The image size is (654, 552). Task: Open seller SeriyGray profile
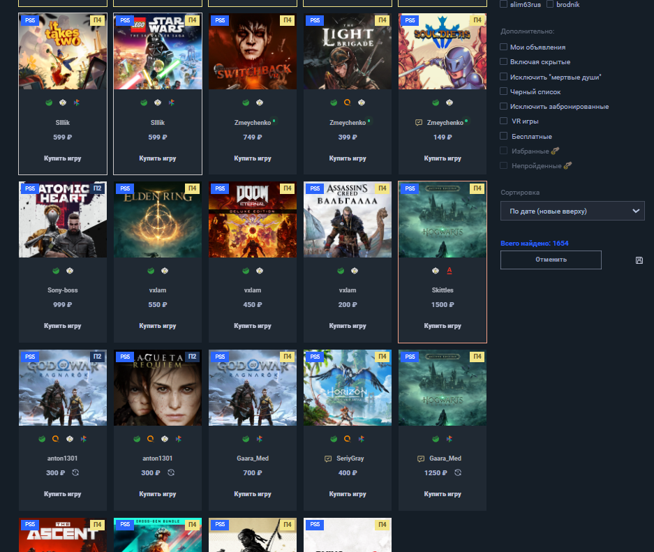(x=350, y=458)
